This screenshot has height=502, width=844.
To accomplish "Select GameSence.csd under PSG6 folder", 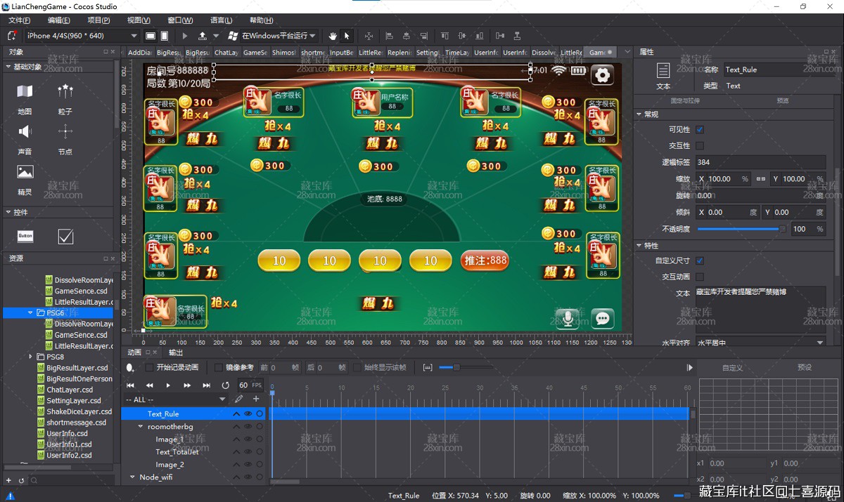I will (x=81, y=335).
